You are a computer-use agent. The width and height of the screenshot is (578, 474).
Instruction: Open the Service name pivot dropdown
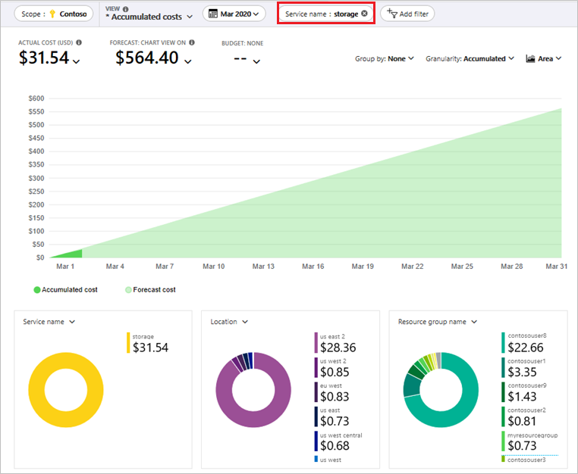49,322
